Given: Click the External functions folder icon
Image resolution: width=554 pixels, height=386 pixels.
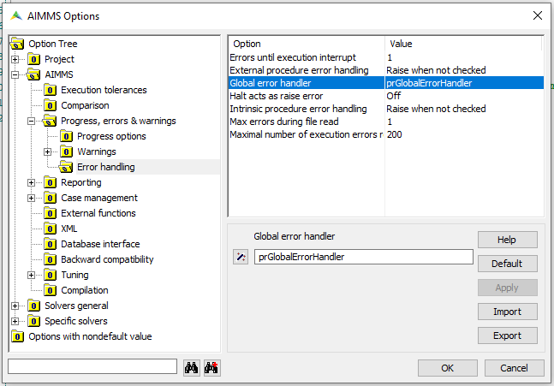Looking at the screenshot, I should [x=50, y=213].
